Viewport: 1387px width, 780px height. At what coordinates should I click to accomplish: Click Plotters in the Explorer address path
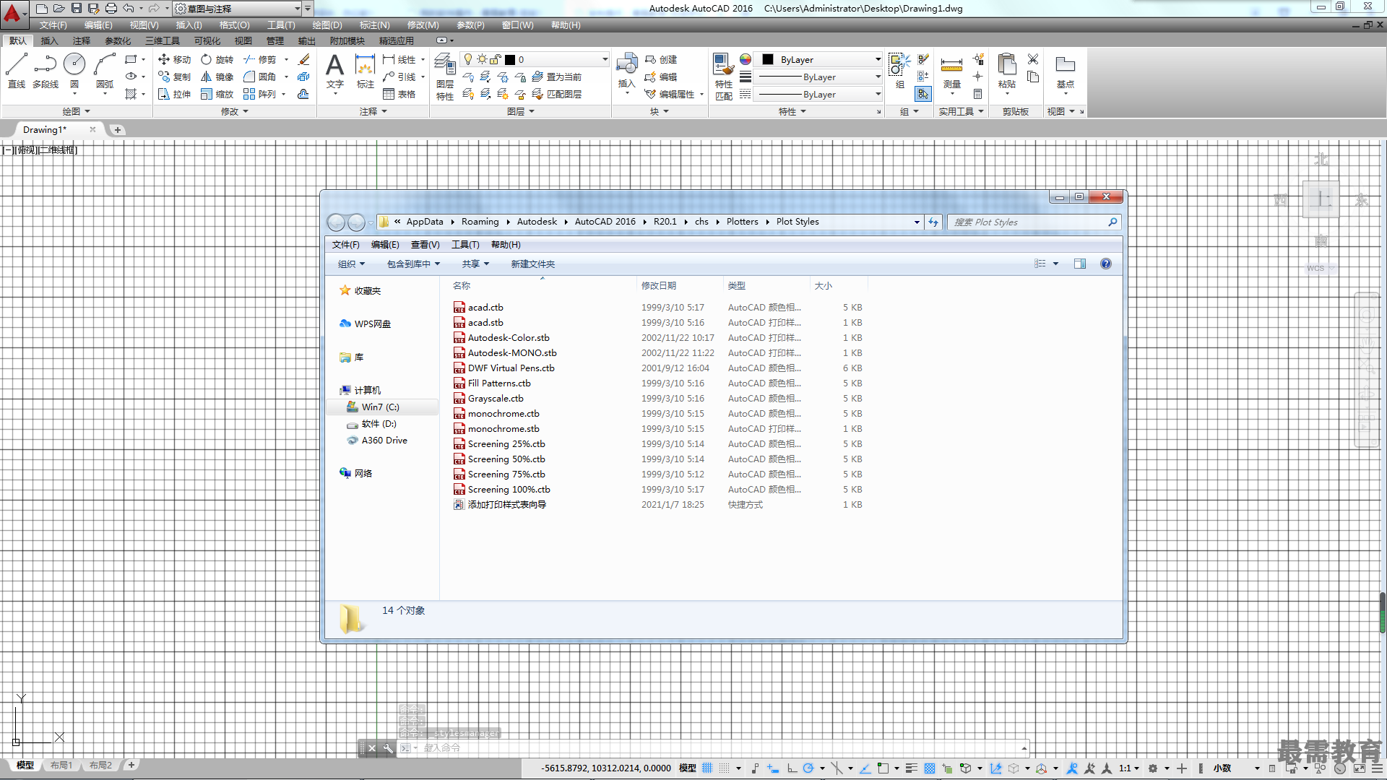pos(742,222)
